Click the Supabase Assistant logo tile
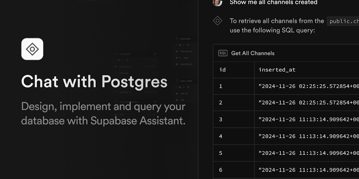 32,49
